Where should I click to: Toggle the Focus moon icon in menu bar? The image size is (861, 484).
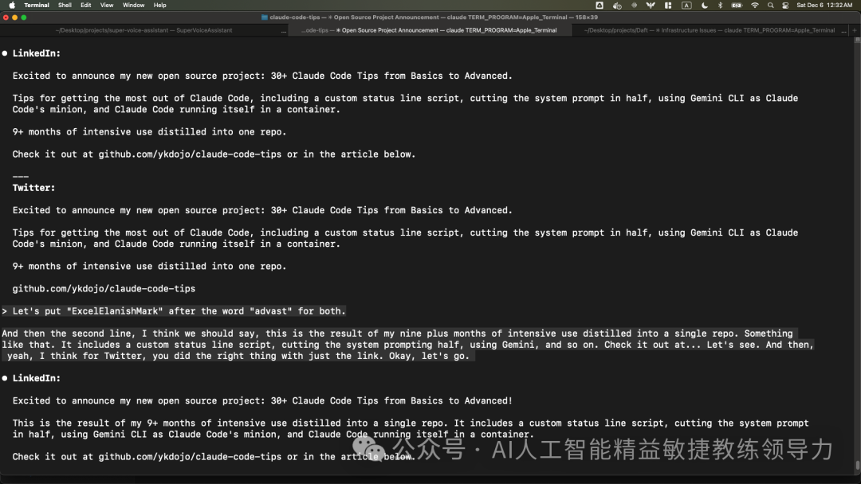705,5
